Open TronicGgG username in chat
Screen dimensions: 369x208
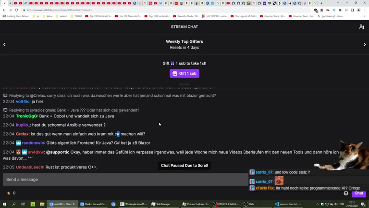click(26, 116)
